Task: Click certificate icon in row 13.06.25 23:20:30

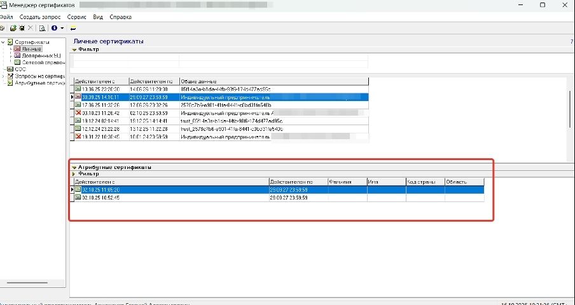Action: (x=78, y=89)
